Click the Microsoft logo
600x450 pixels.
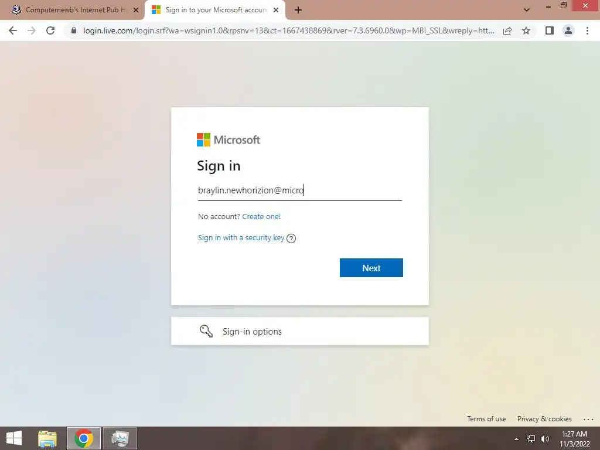pyautogui.click(x=229, y=139)
